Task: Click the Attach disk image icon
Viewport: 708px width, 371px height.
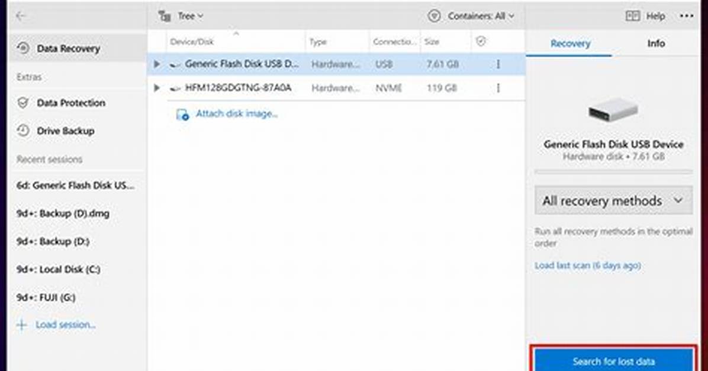Action: coord(182,115)
